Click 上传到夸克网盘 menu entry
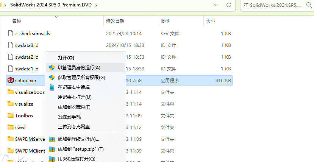The image size is (314, 162). pos(74,126)
